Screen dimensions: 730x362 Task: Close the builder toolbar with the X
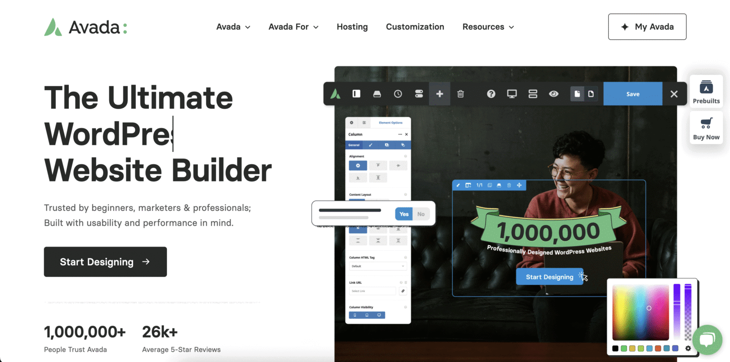pyautogui.click(x=674, y=94)
